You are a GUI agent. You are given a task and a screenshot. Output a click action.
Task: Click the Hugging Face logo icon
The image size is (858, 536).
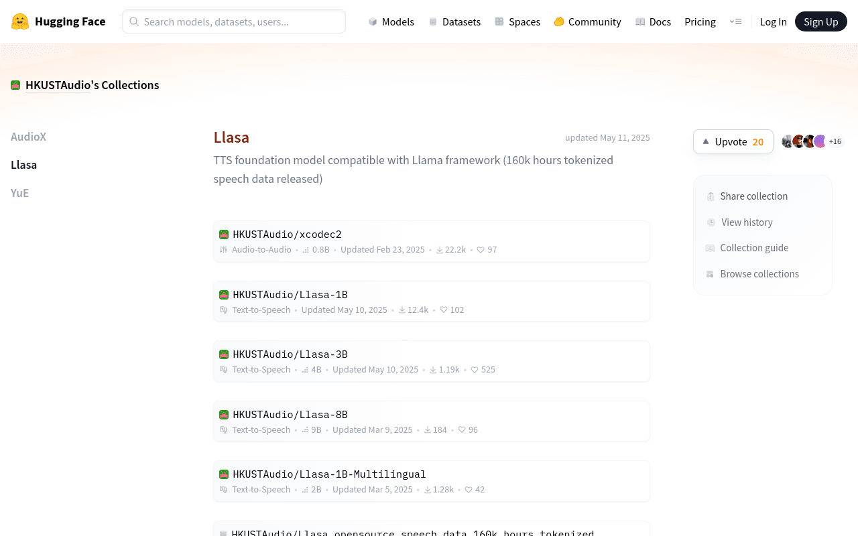tap(20, 21)
